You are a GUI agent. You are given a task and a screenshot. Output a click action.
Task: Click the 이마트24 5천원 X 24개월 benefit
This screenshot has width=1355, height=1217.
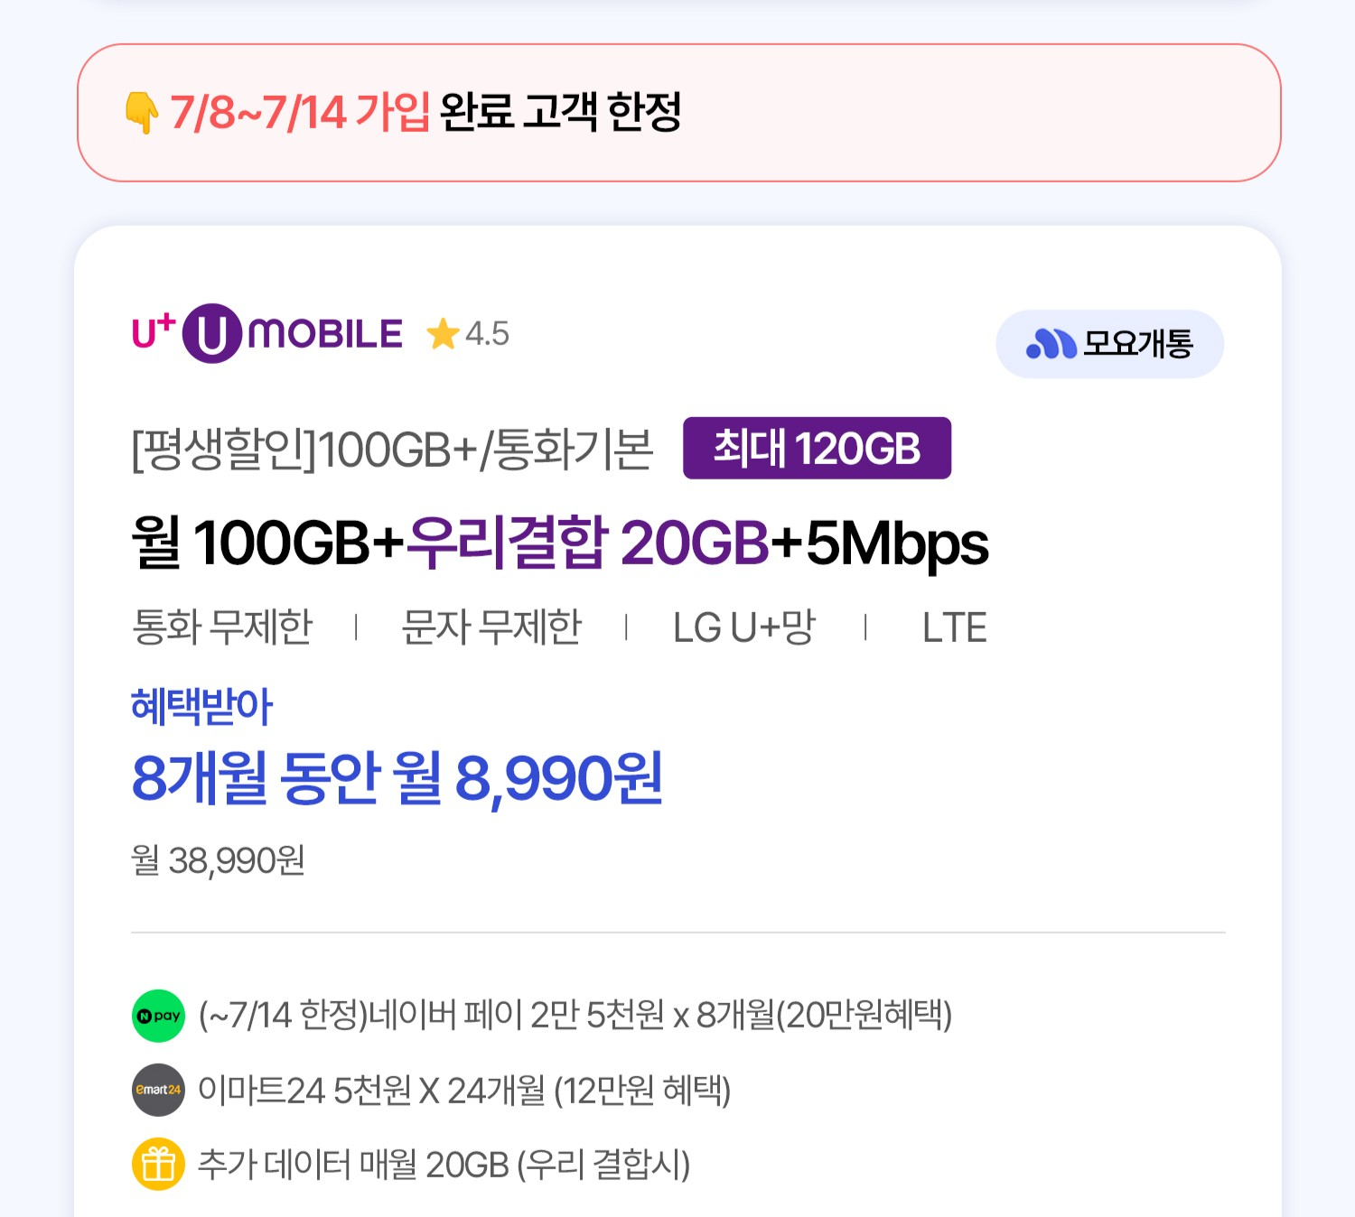(463, 1091)
